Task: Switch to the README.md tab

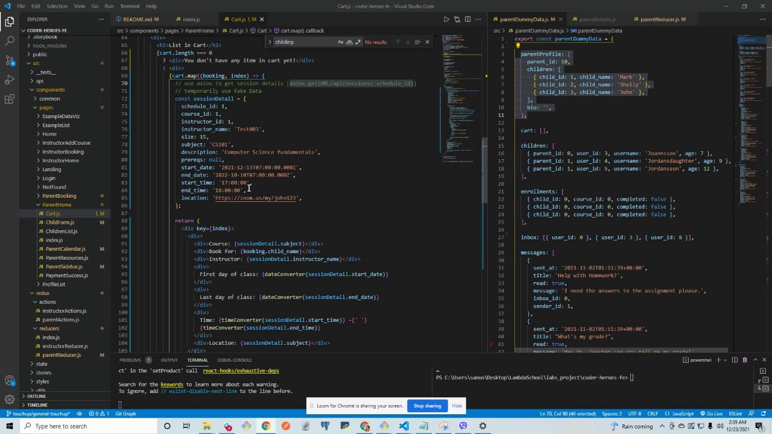Action: pos(137,19)
